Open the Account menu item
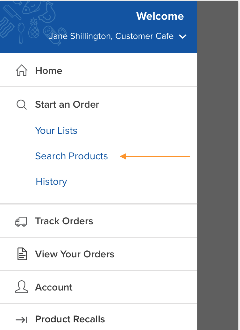240x330 pixels. pos(99,287)
